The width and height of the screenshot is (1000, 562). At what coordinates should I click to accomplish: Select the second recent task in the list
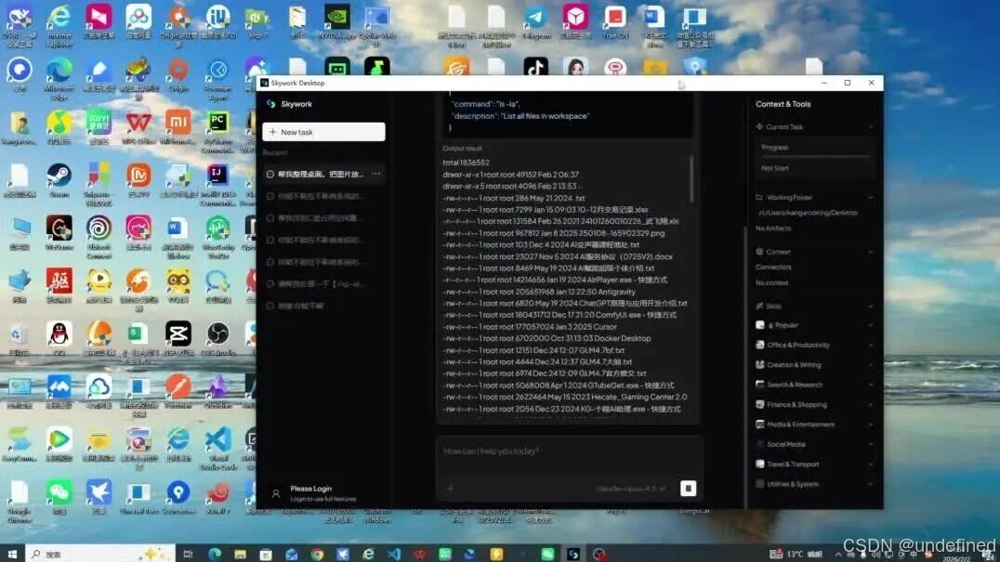[323, 196]
